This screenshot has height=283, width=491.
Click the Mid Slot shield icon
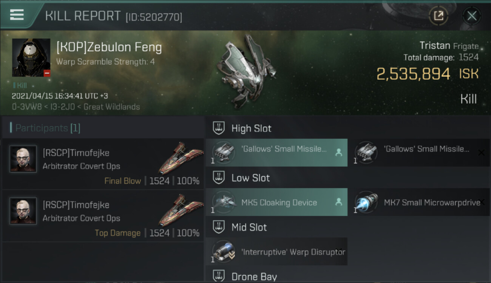point(219,227)
